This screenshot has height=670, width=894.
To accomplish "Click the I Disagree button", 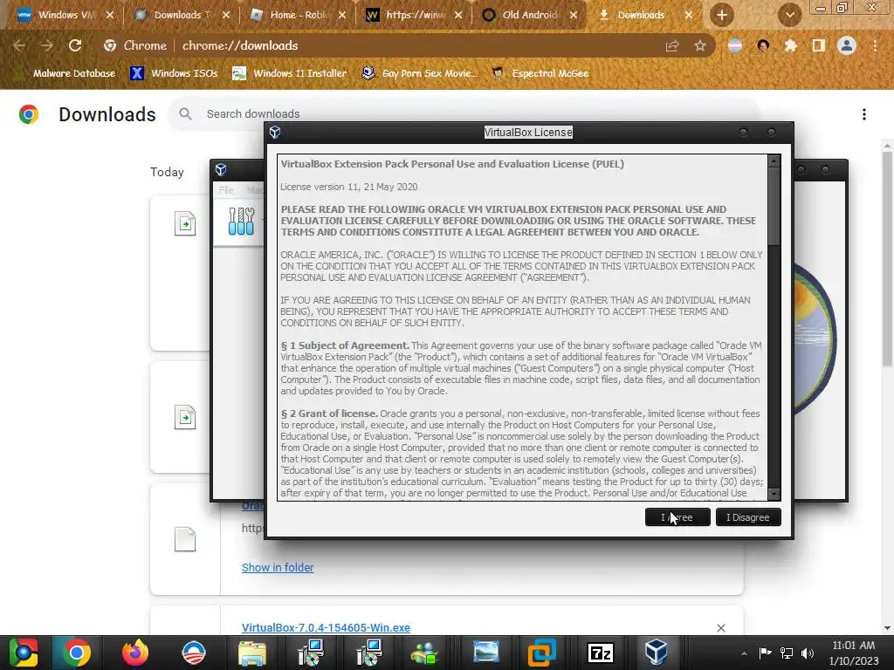I will point(748,517).
